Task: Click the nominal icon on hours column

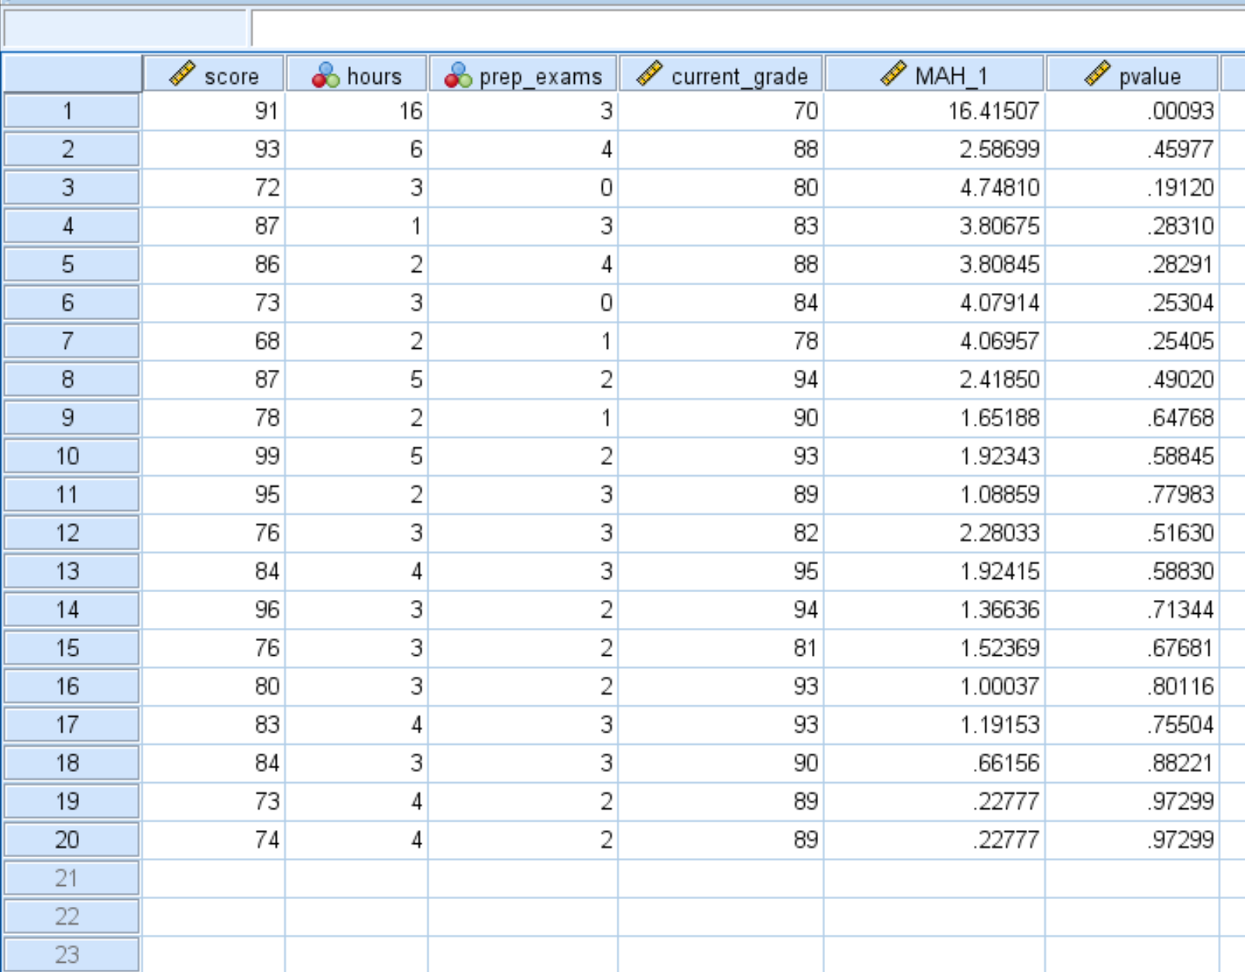Action: point(325,75)
